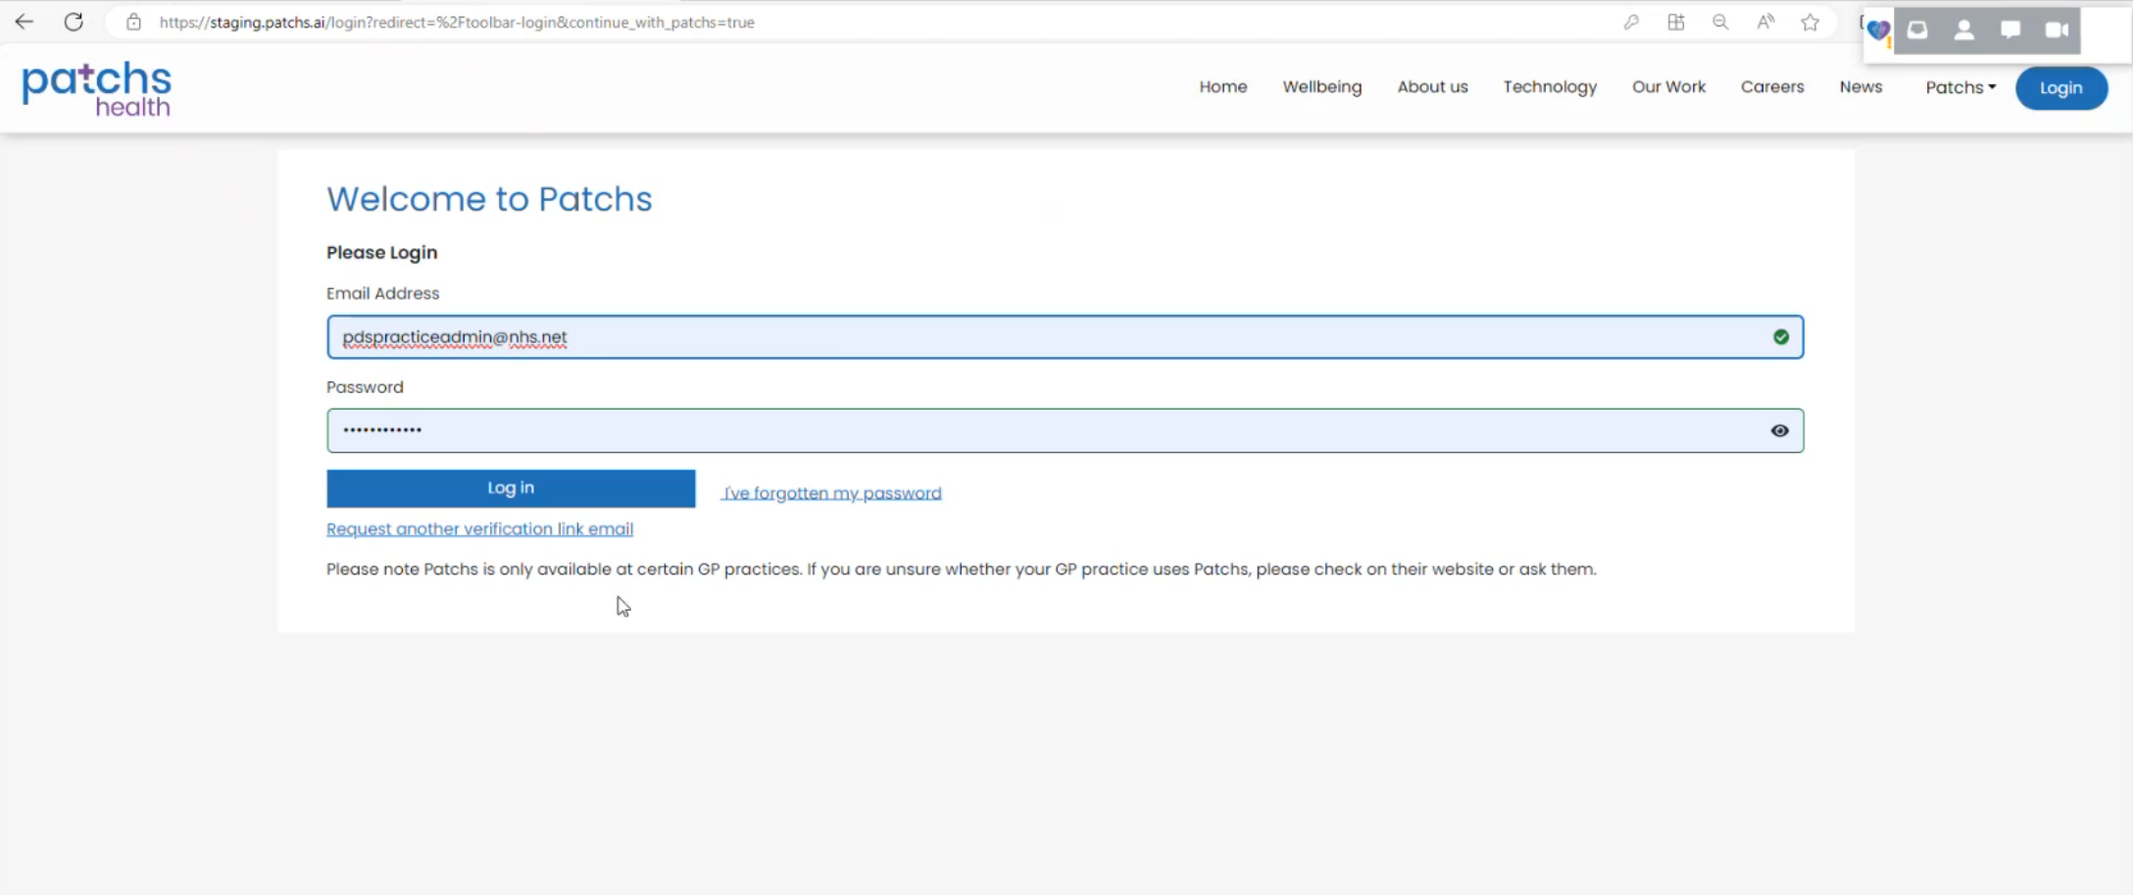Request another verification link email
Screen dimensions: 2133x895
479,529
